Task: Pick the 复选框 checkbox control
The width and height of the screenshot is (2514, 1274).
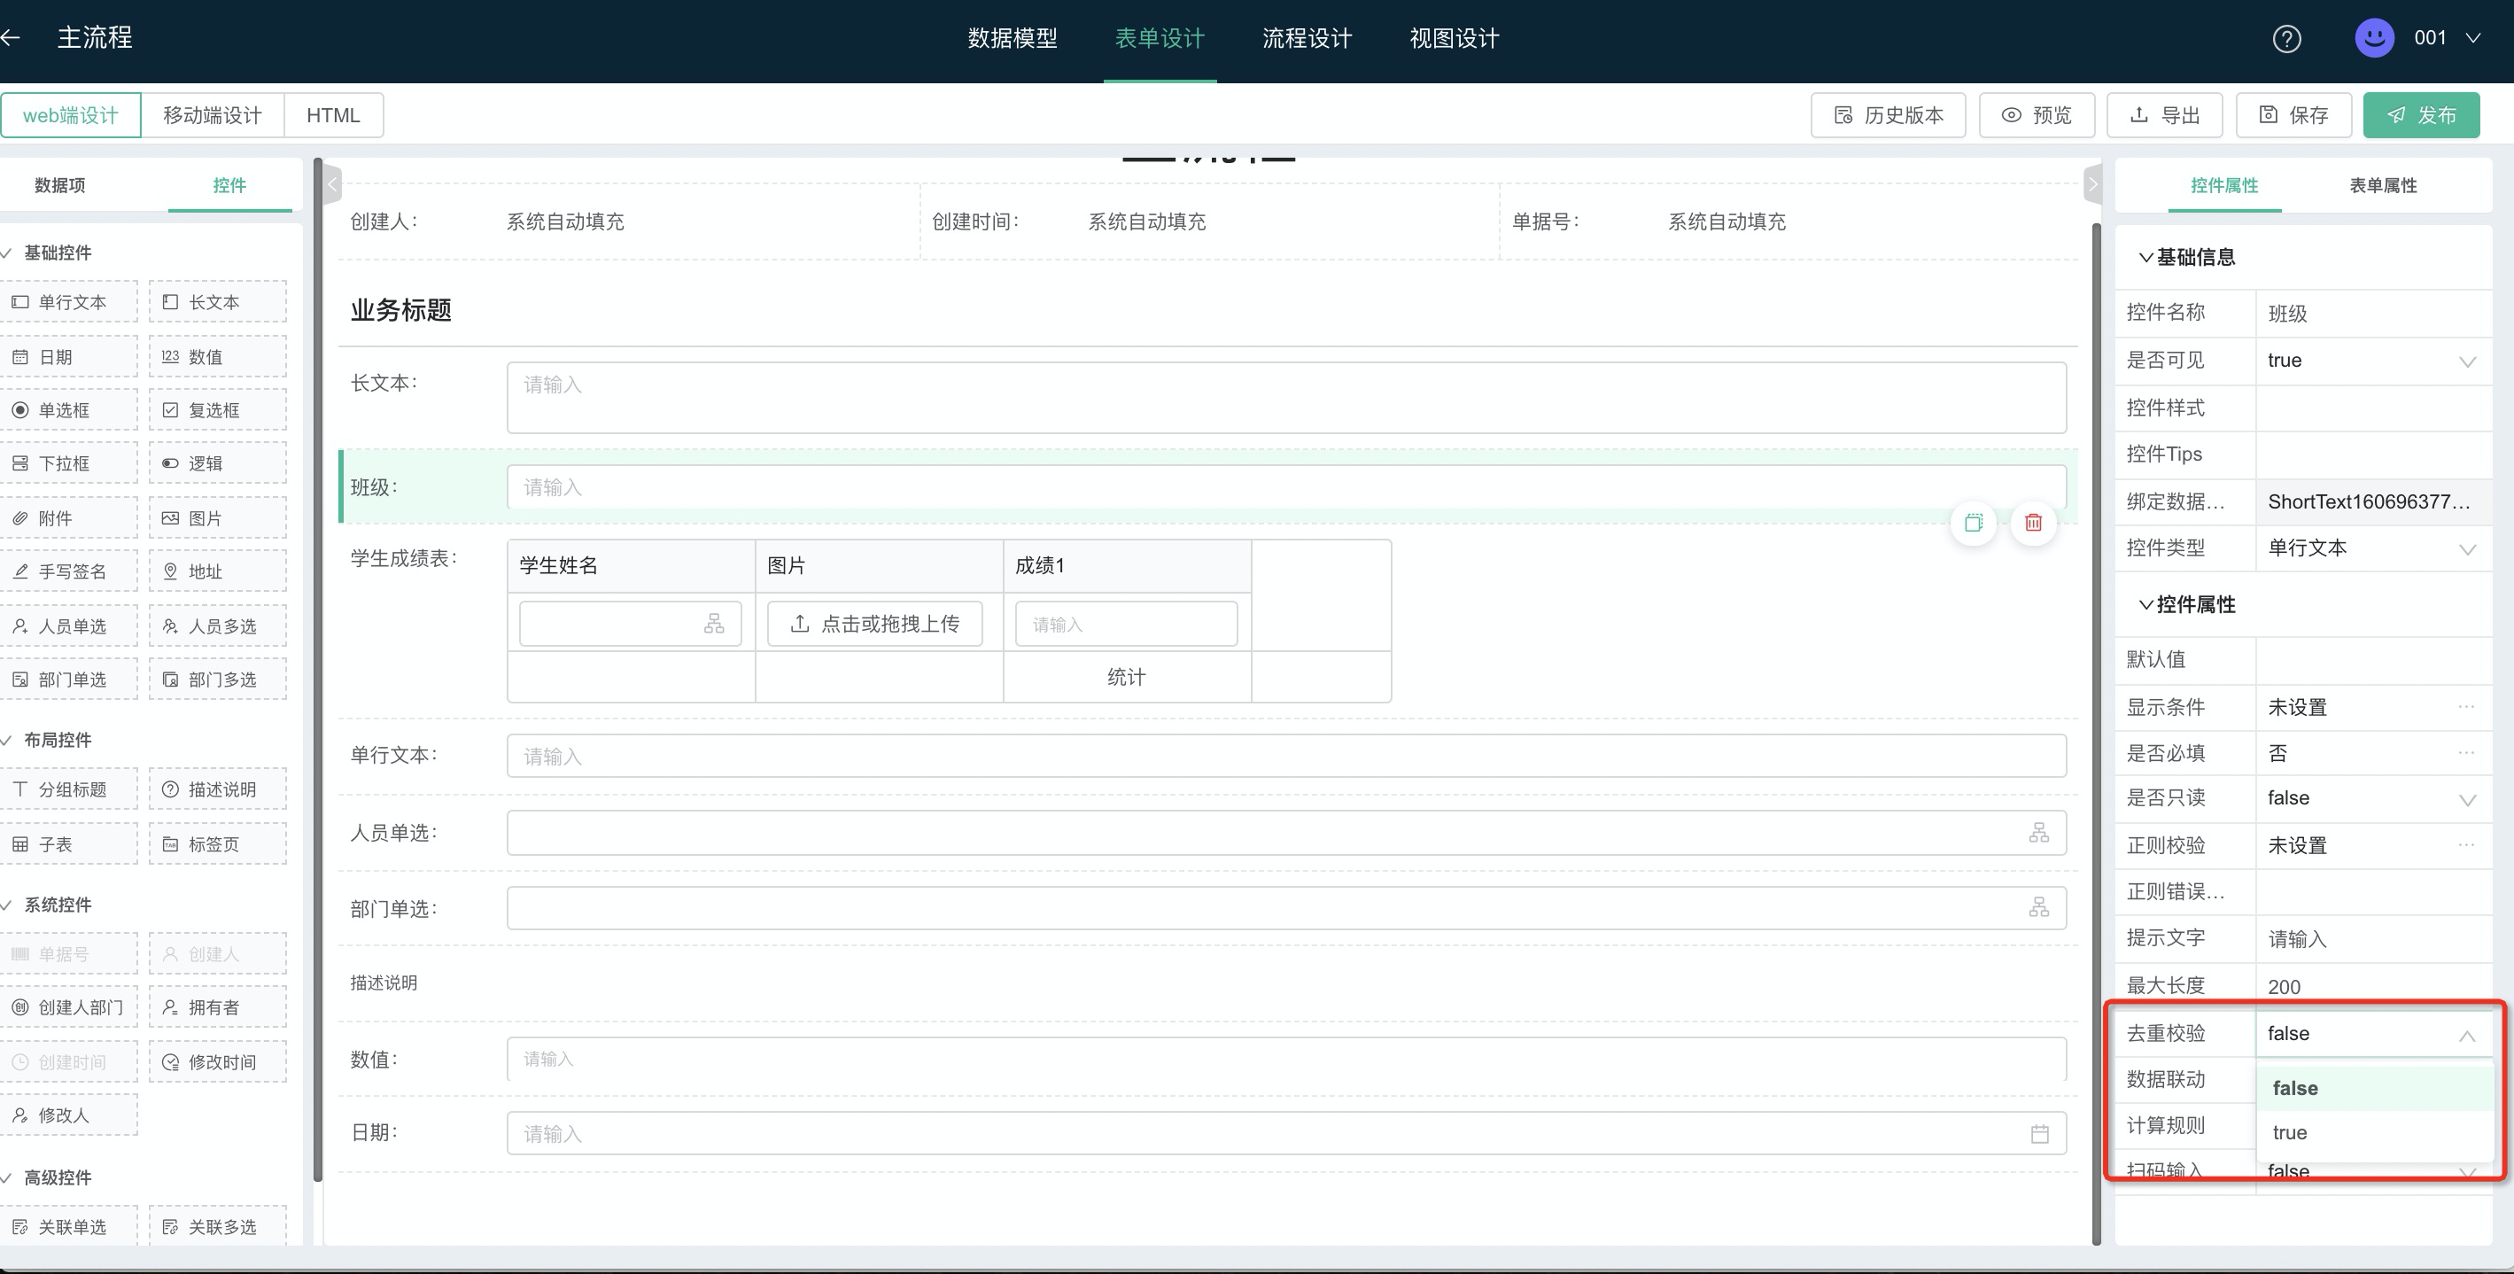Action: [218, 410]
